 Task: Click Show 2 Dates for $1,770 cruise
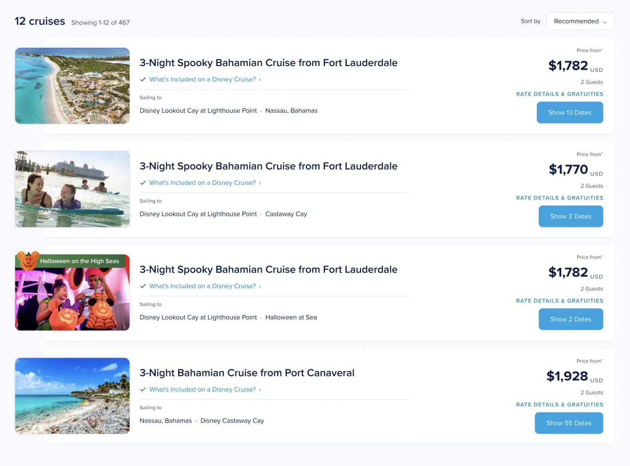point(571,216)
